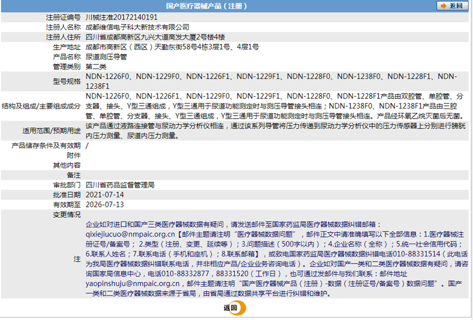
Task: Click the 有效期至 label
Action: pos(67,205)
